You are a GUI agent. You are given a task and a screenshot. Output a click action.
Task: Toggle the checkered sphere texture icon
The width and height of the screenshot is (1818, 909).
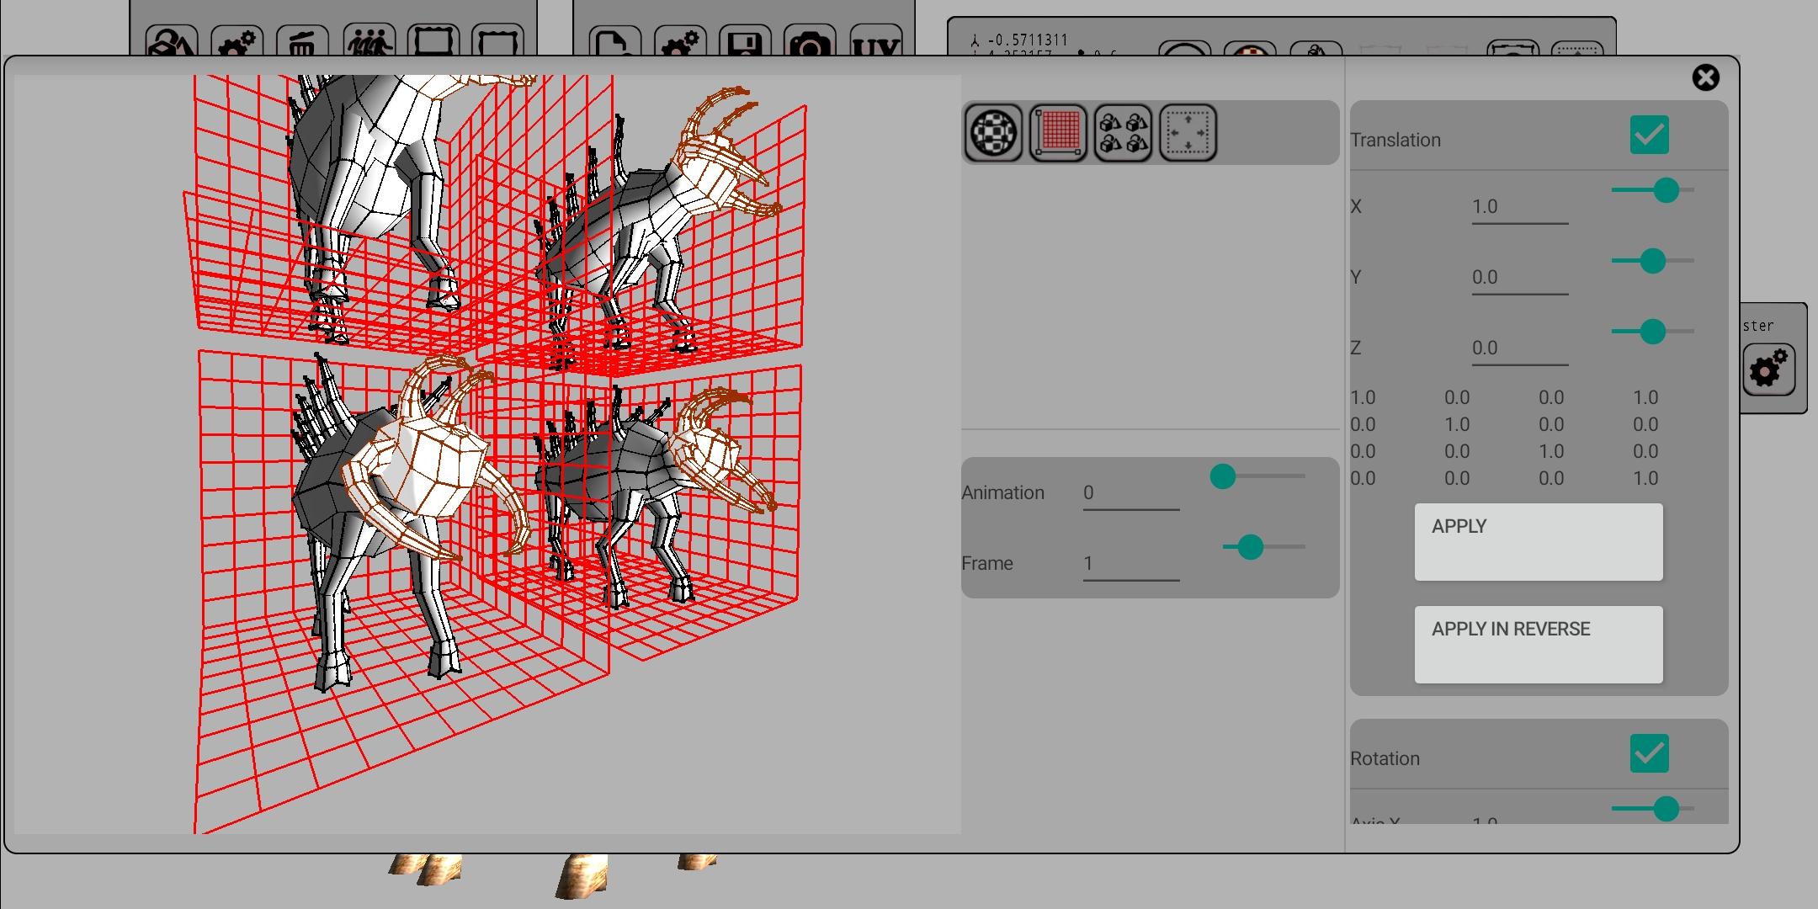coord(993,132)
